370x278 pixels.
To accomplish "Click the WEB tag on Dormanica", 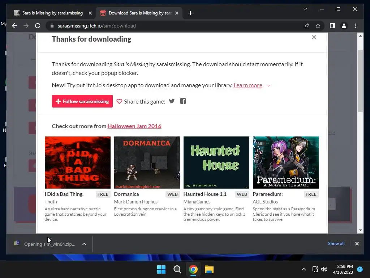I will [x=172, y=194].
